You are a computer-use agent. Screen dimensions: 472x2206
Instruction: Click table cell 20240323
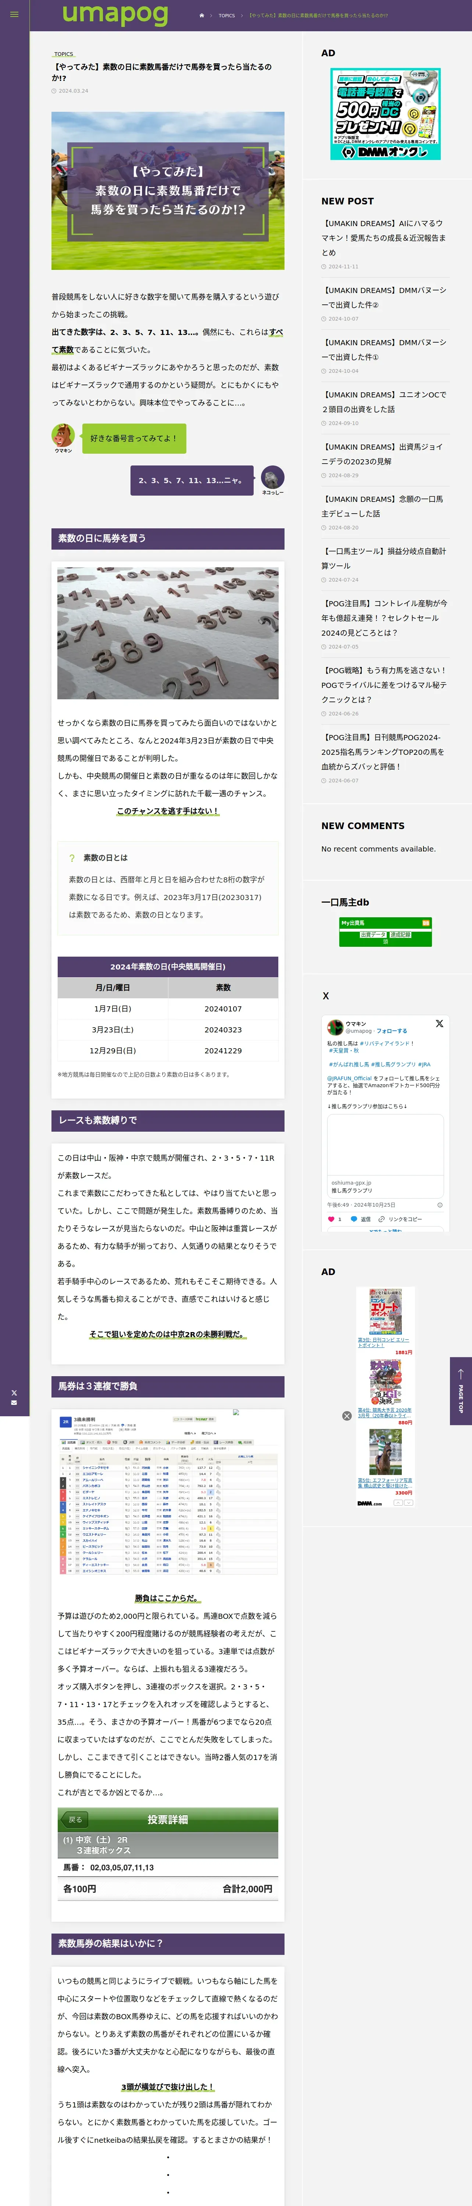pos(223,1030)
